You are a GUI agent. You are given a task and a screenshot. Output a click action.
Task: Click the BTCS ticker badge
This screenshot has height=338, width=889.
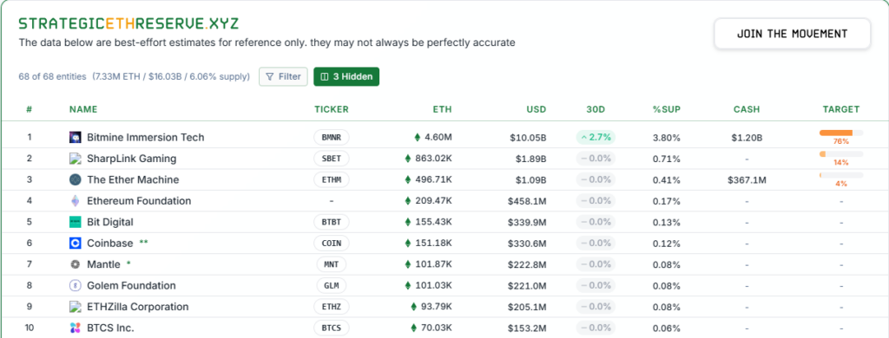pos(332,328)
